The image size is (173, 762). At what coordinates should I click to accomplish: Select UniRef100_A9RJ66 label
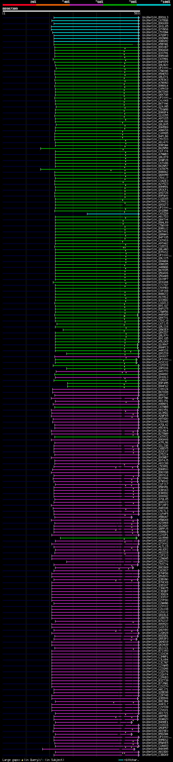click(155, 122)
